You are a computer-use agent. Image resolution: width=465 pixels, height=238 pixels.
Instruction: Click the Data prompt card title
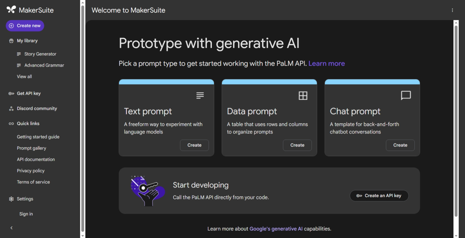252,112
